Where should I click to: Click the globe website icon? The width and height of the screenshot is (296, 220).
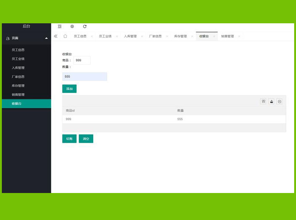point(72,26)
